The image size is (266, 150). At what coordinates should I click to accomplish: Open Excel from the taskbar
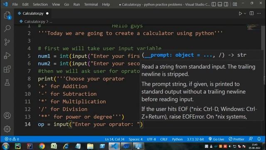(54, 146)
